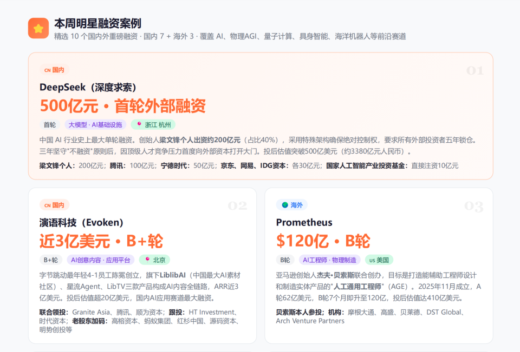Click the pin icon in 北京 tag
520x352 pixels.
tap(147, 260)
